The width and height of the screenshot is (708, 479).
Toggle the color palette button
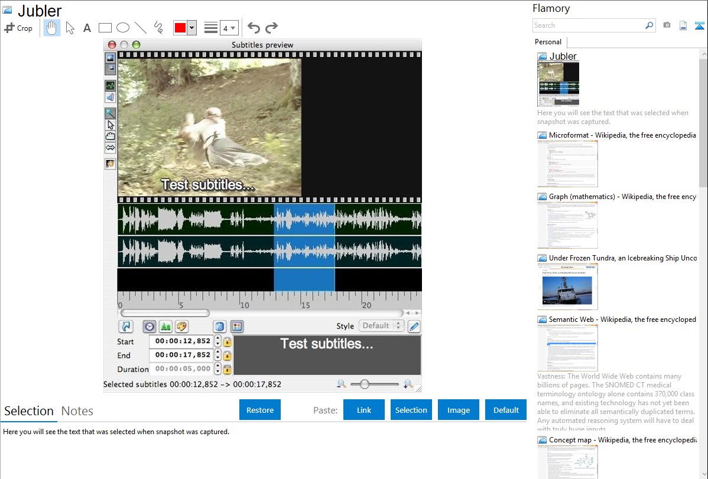click(x=182, y=327)
